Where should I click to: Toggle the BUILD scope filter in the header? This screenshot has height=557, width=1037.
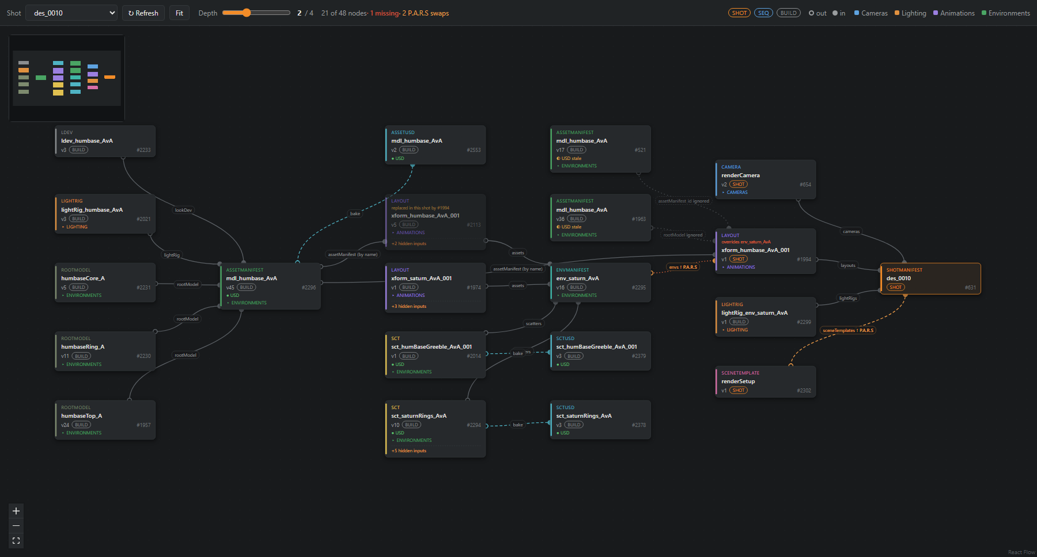(x=789, y=13)
